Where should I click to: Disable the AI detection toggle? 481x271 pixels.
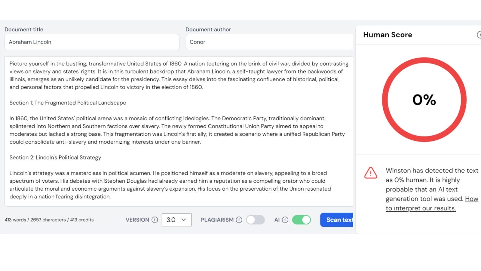tap(301, 220)
